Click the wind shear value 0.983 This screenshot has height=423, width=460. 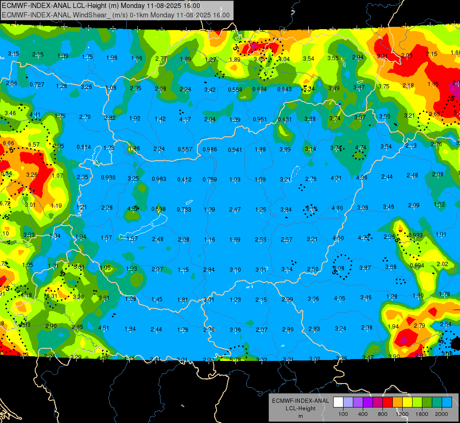159,179
